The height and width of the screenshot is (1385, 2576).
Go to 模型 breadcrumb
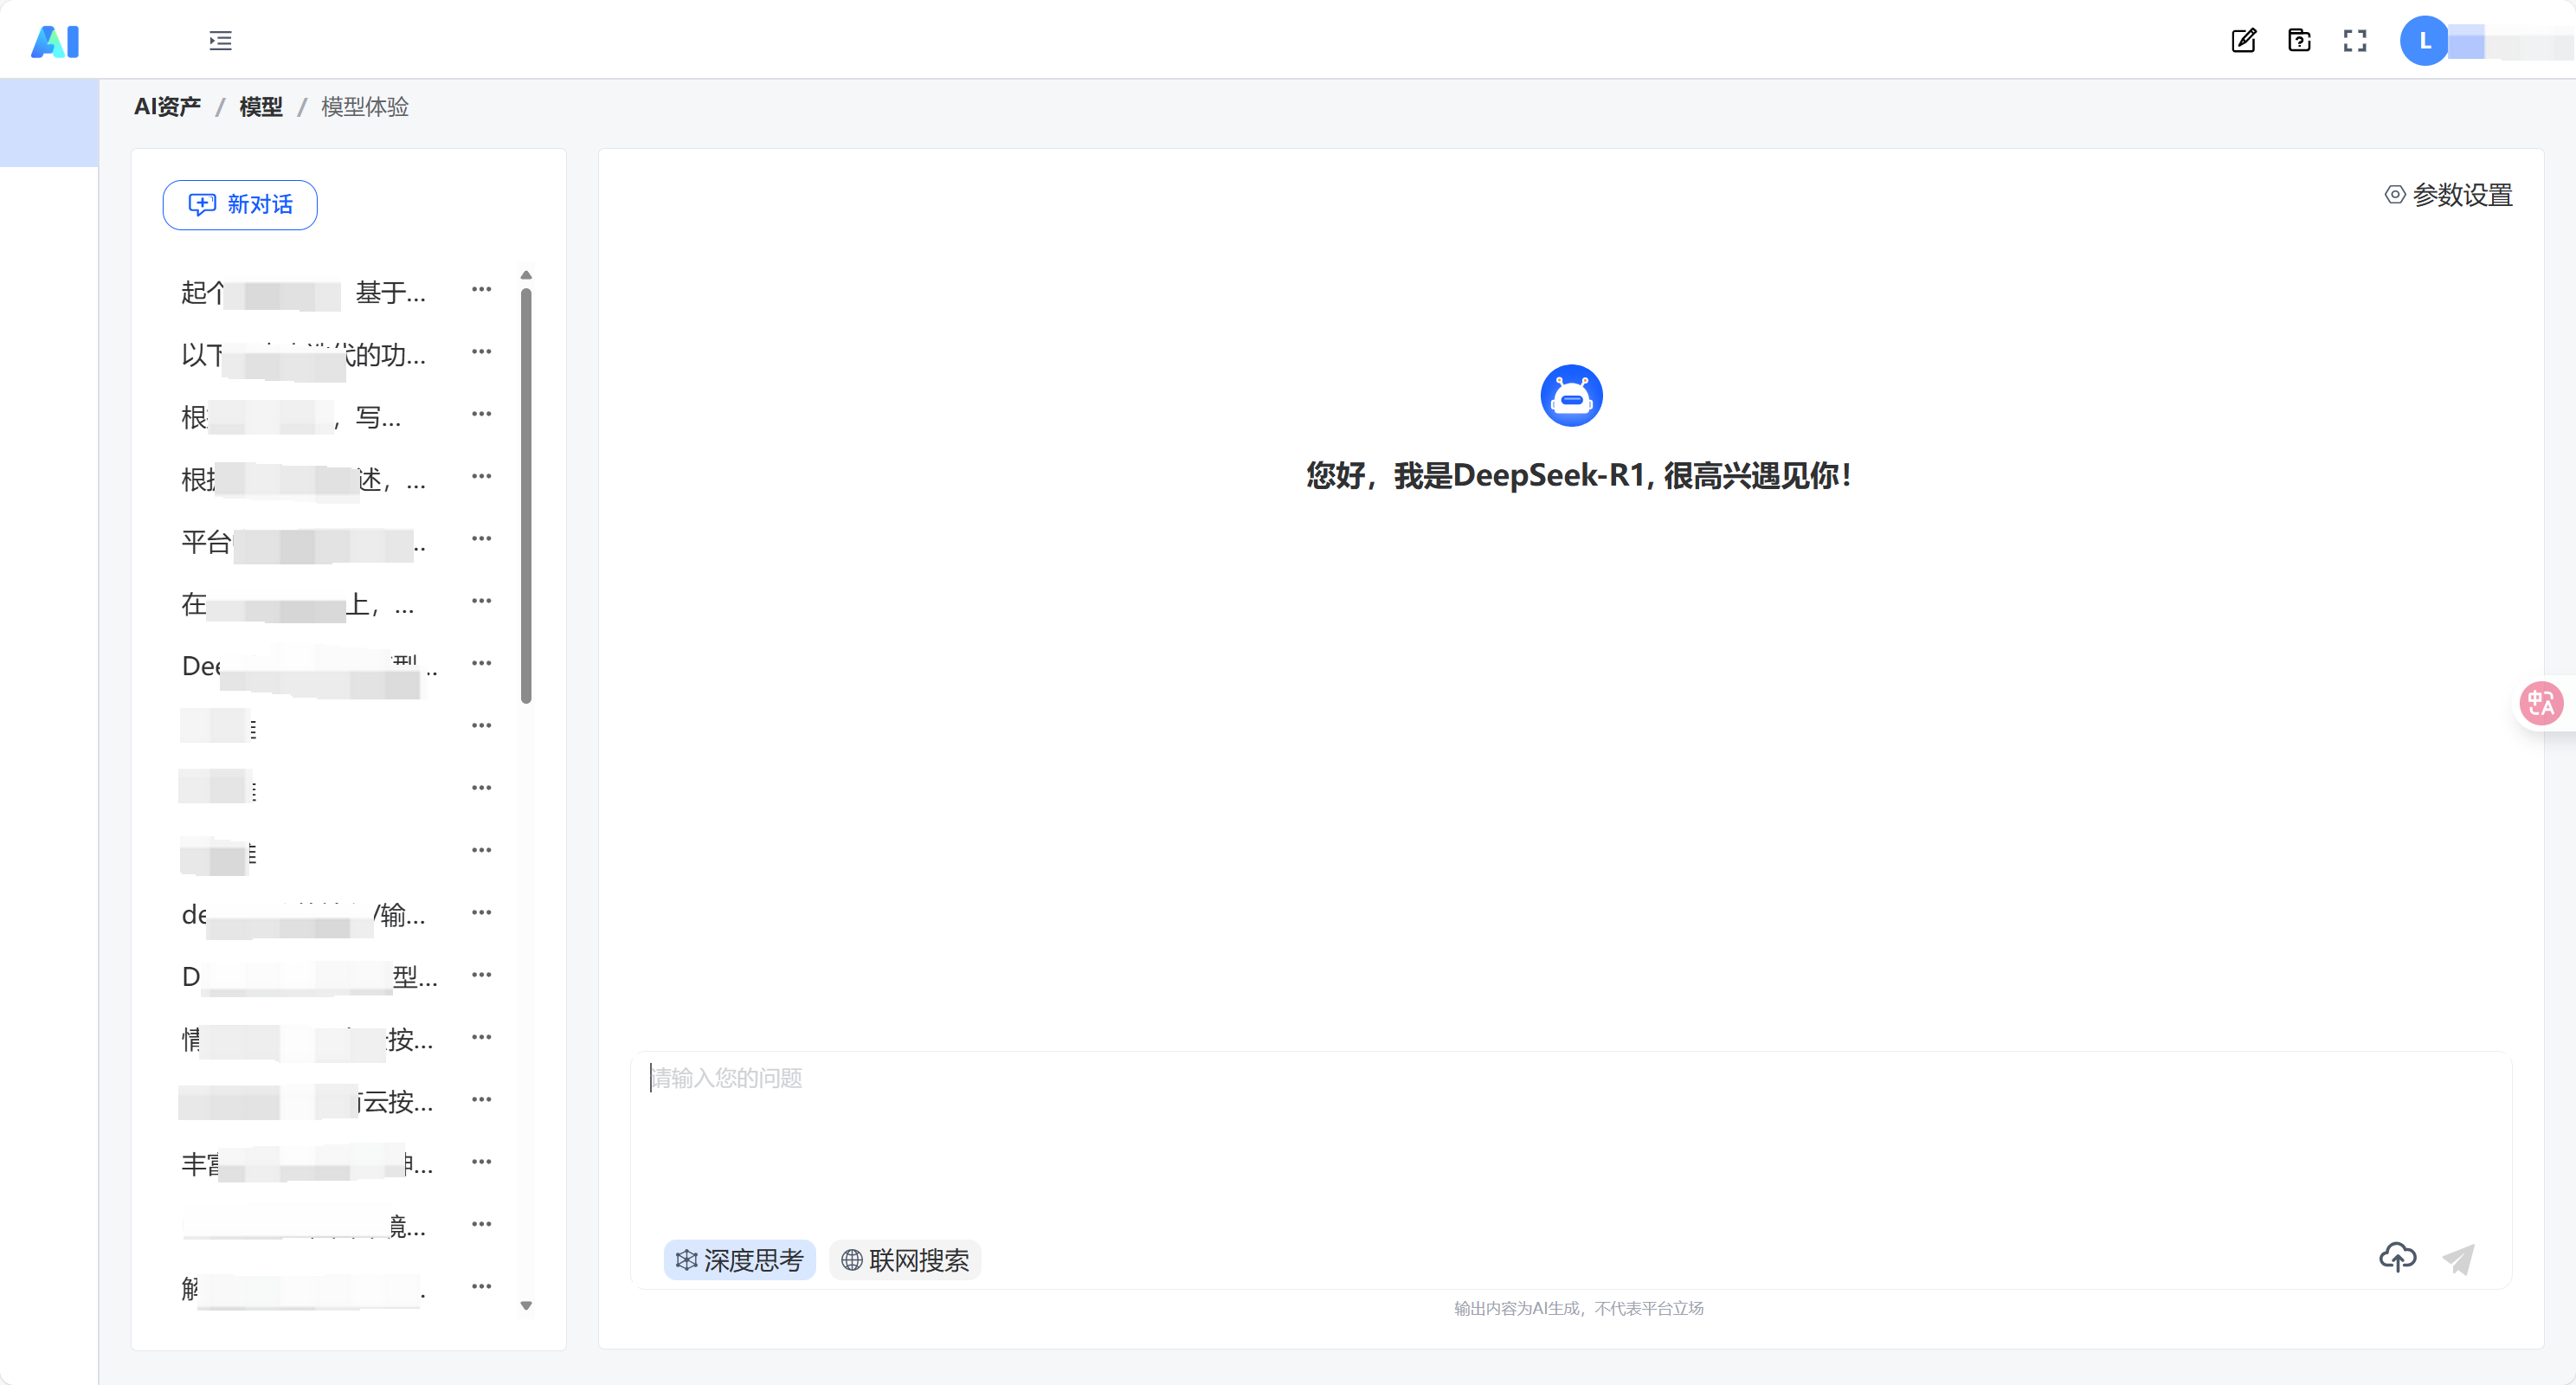click(x=261, y=107)
